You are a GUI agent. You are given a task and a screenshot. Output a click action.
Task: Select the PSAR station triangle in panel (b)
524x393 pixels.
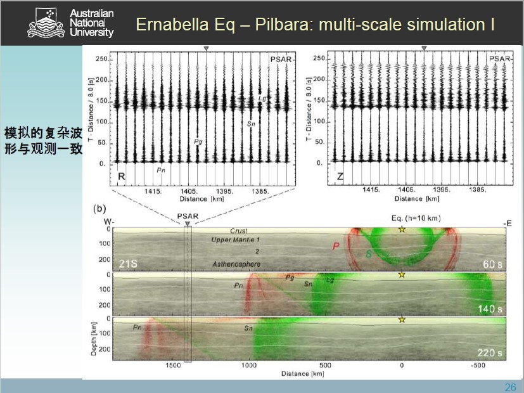tap(187, 224)
